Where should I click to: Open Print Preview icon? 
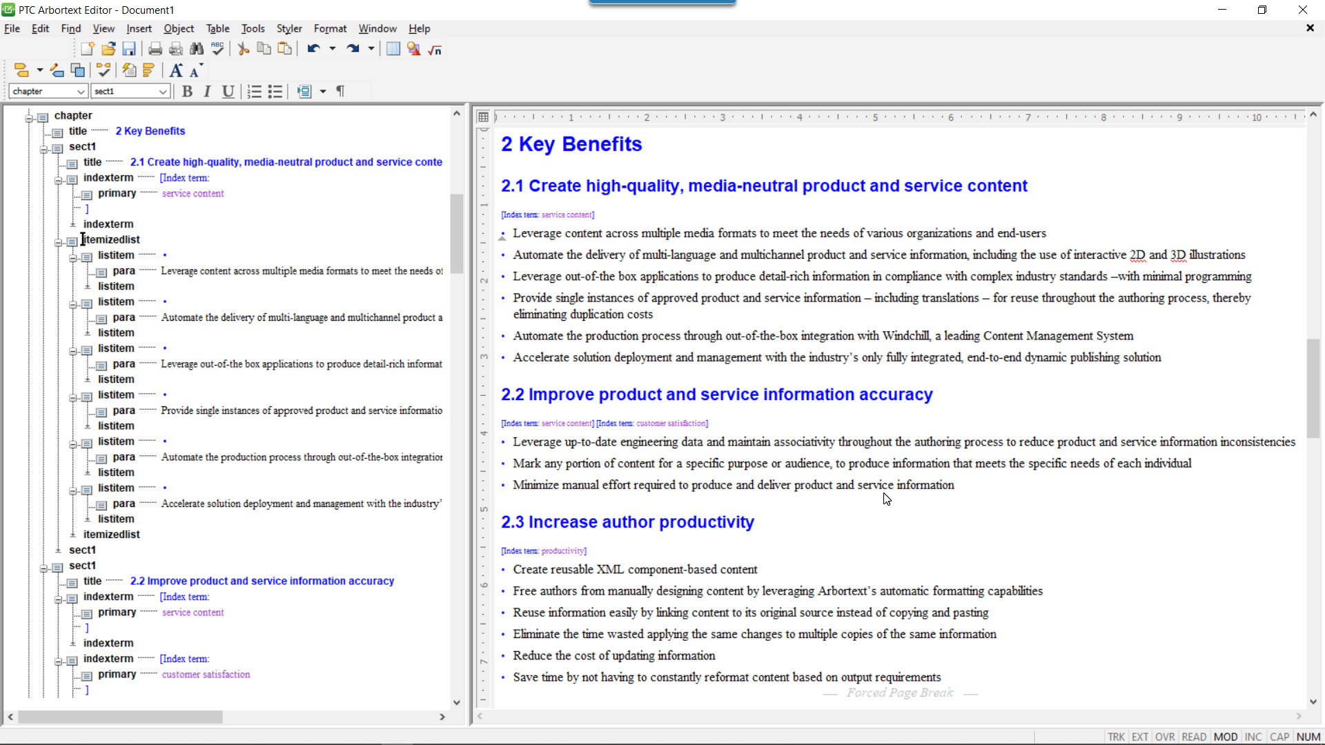point(176,49)
